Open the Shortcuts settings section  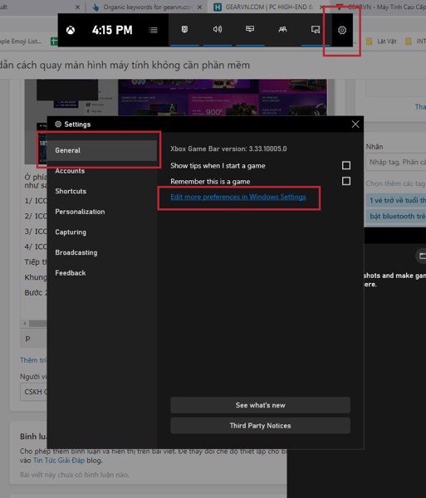point(71,191)
